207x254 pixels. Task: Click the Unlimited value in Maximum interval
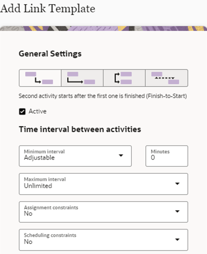(x=38, y=186)
